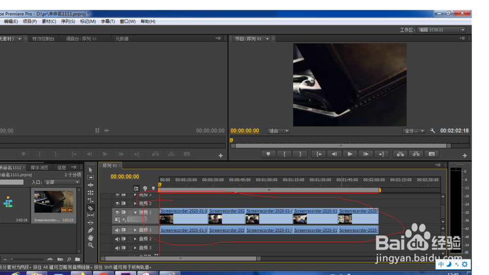Click the Project panel thumbnail size slider

27,259
